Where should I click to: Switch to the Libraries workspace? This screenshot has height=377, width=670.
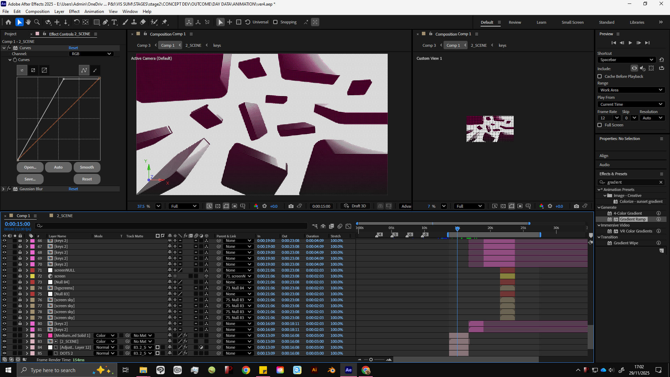tap(637, 22)
